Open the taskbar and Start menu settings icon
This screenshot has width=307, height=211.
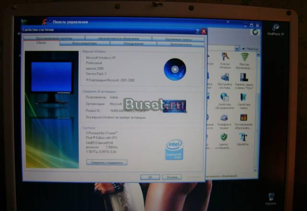244,81
